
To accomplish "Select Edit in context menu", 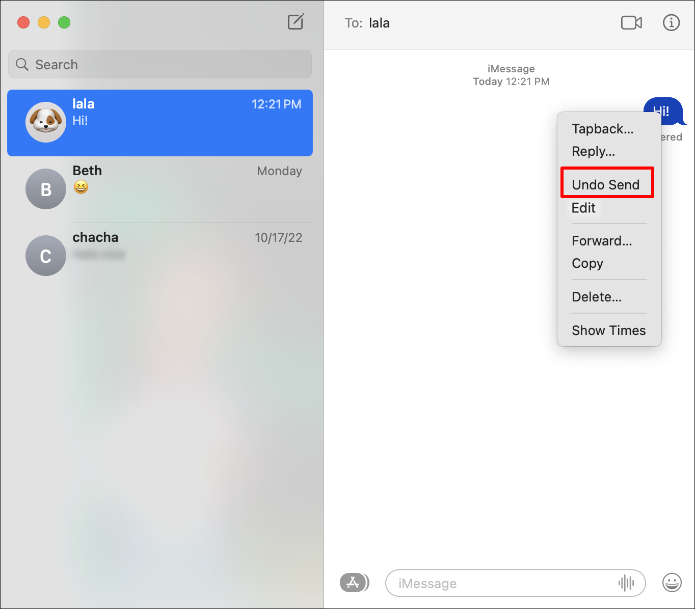I will coord(583,208).
